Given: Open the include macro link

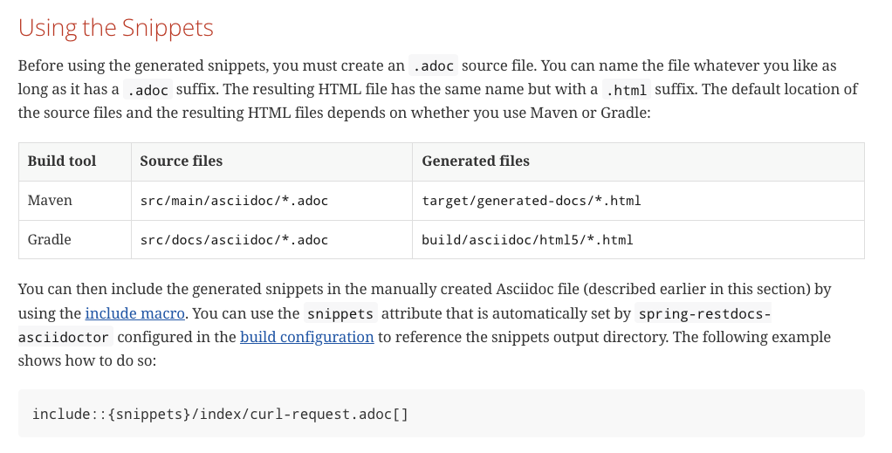Looking at the screenshot, I should pos(134,313).
